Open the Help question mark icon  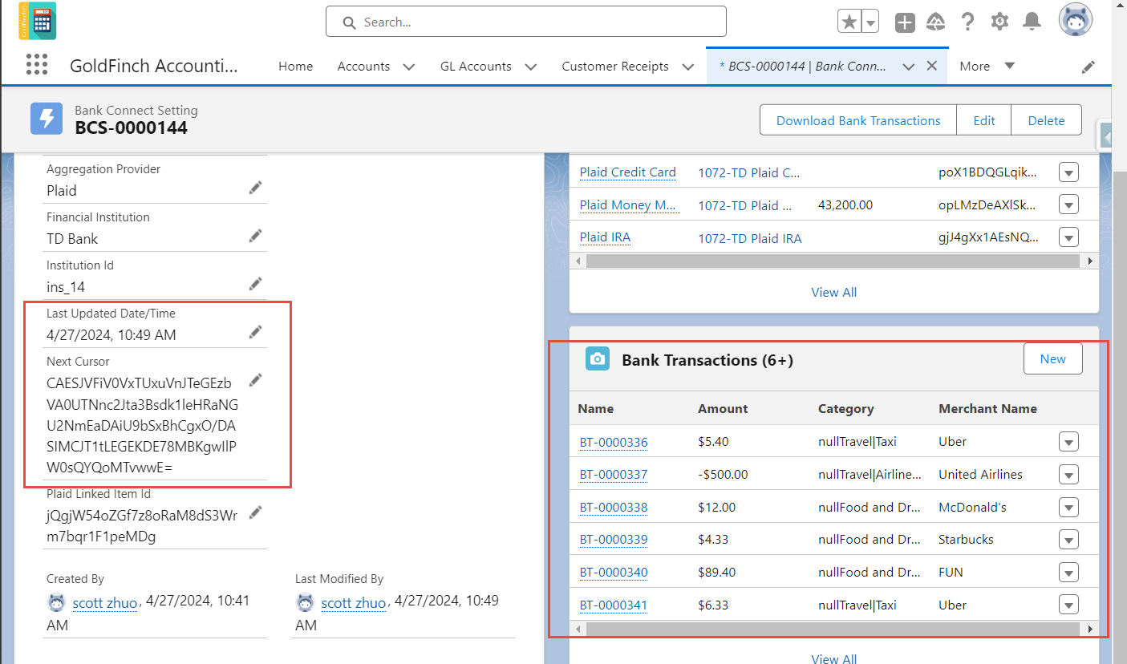coord(967,22)
